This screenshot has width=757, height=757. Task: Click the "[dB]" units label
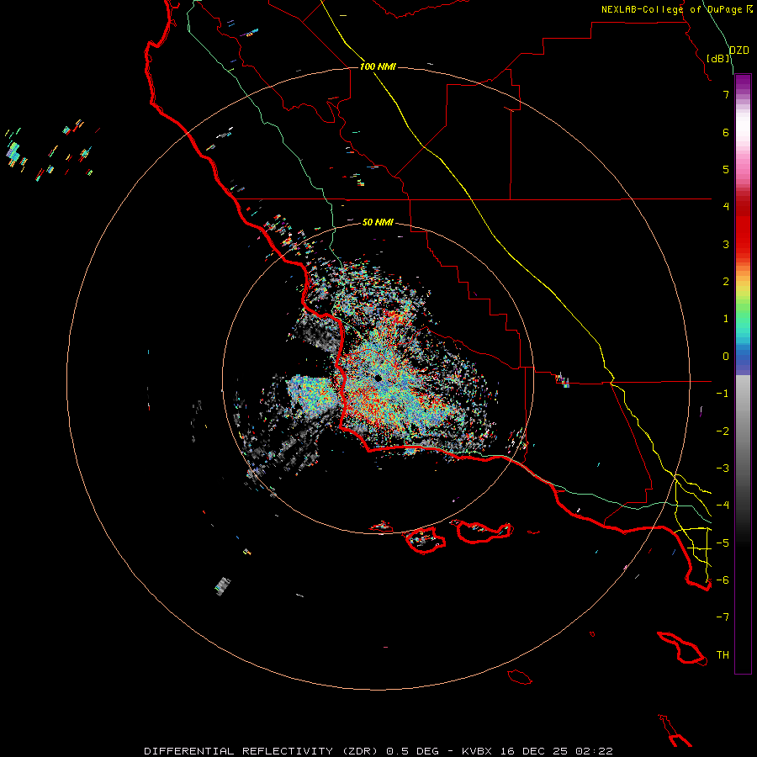coord(718,58)
